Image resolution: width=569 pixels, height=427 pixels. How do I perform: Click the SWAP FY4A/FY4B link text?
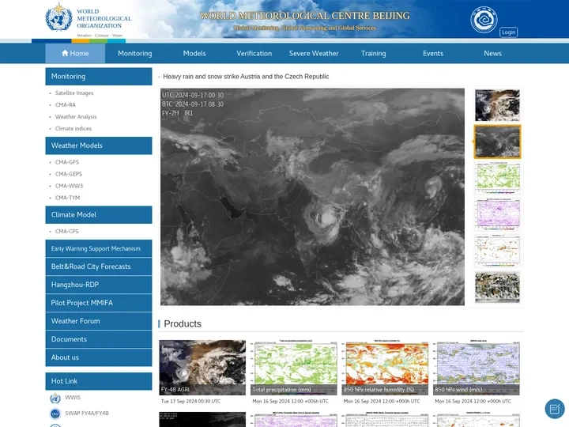click(x=87, y=414)
